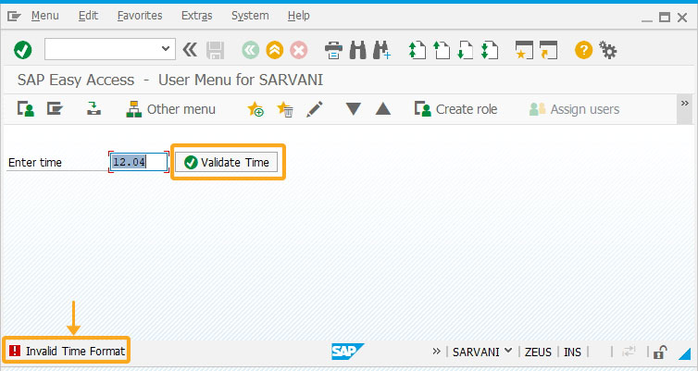
Task: Click the red error icon in the status bar
Action: click(x=15, y=351)
